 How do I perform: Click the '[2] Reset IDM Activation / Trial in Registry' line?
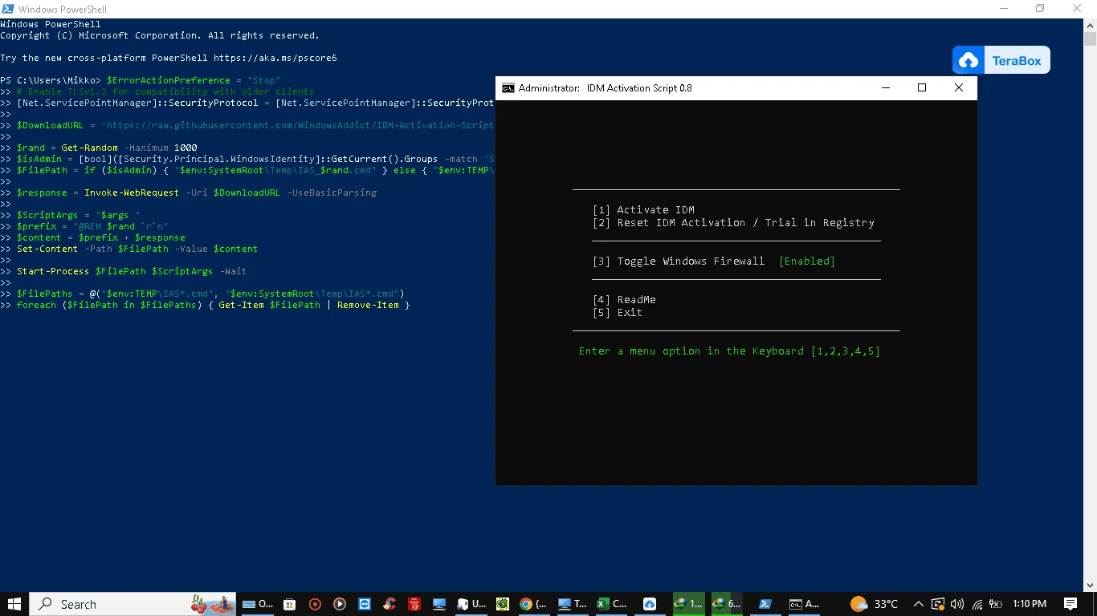tap(733, 223)
